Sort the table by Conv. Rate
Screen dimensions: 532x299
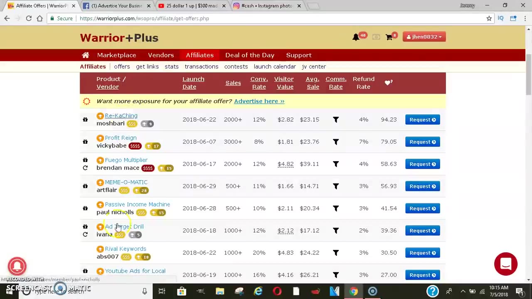[x=259, y=83]
